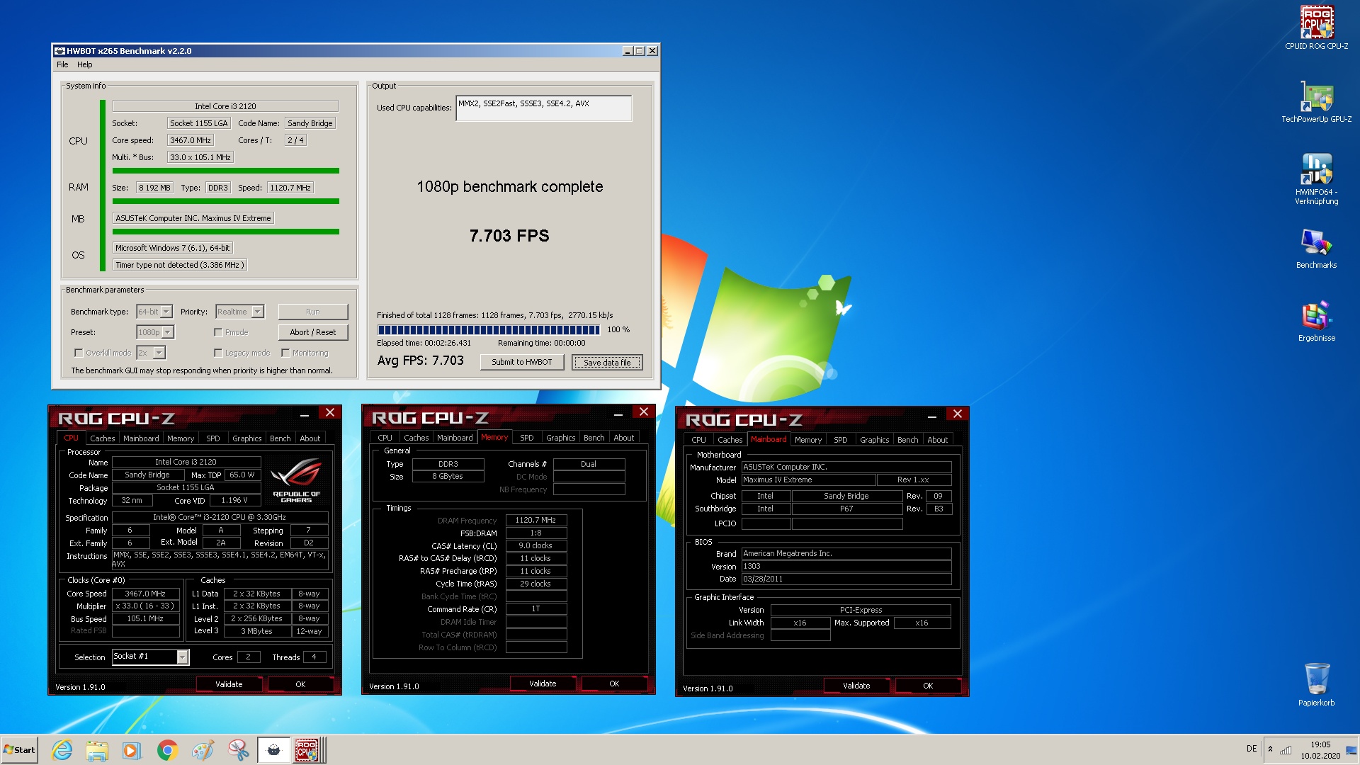Open the Papierkorb recycle bin
This screenshot has width=1360, height=765.
[x=1316, y=684]
